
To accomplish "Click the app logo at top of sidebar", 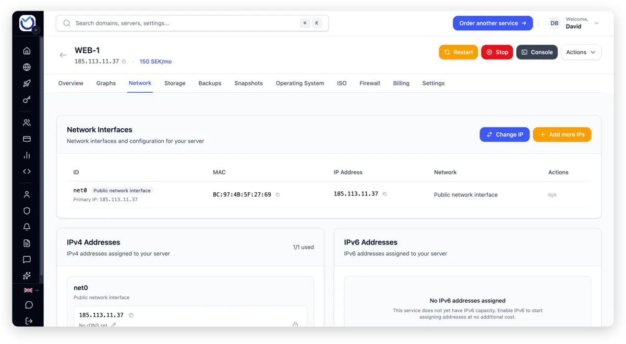I will (x=27, y=22).
